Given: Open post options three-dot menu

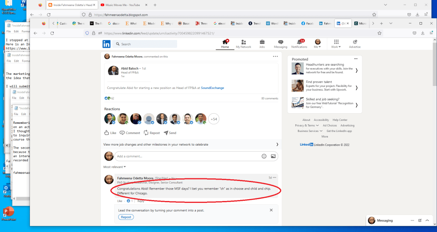Looking at the screenshot, I should coord(275,56).
